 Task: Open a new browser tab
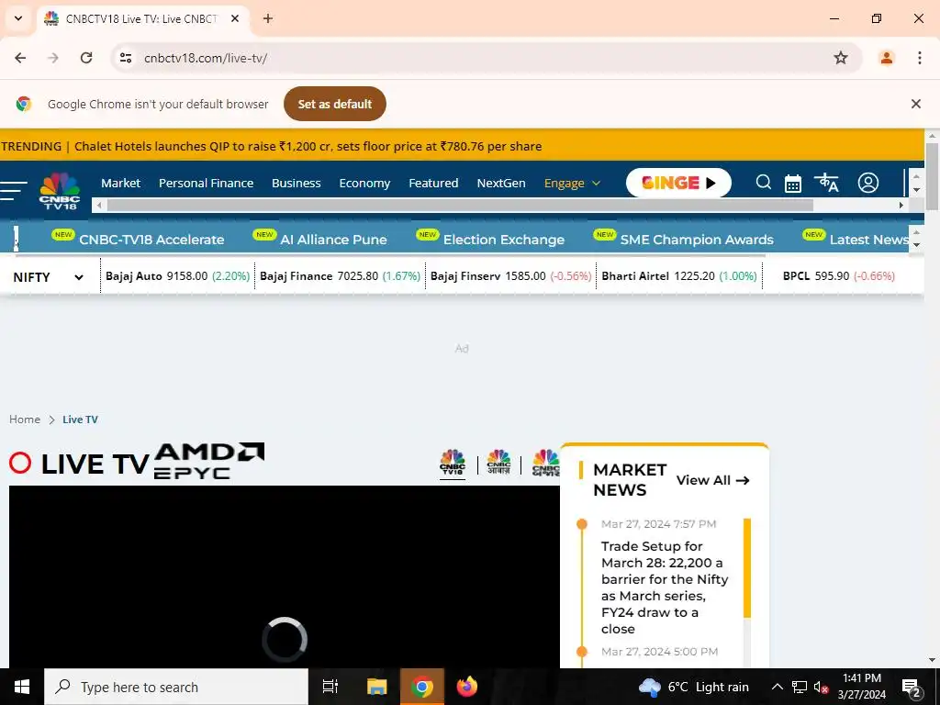(268, 18)
